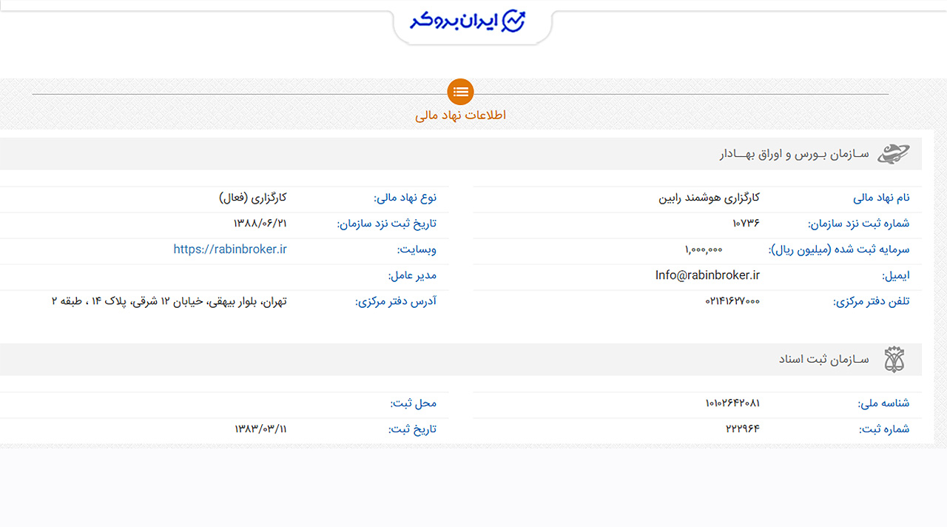
Task: Select the registration number ۲۲۲۹۶۴
Action: click(x=743, y=429)
